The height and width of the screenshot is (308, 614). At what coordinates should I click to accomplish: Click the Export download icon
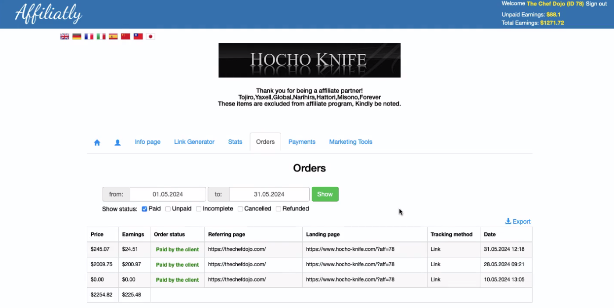(x=508, y=221)
